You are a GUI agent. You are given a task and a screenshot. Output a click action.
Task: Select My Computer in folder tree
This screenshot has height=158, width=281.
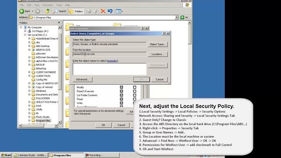tap(34, 27)
